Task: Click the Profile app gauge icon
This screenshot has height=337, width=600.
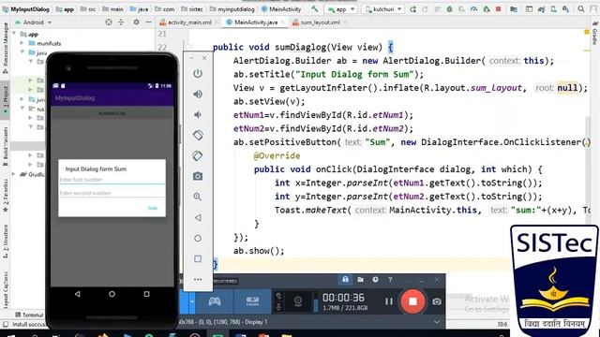Action: click(x=474, y=8)
